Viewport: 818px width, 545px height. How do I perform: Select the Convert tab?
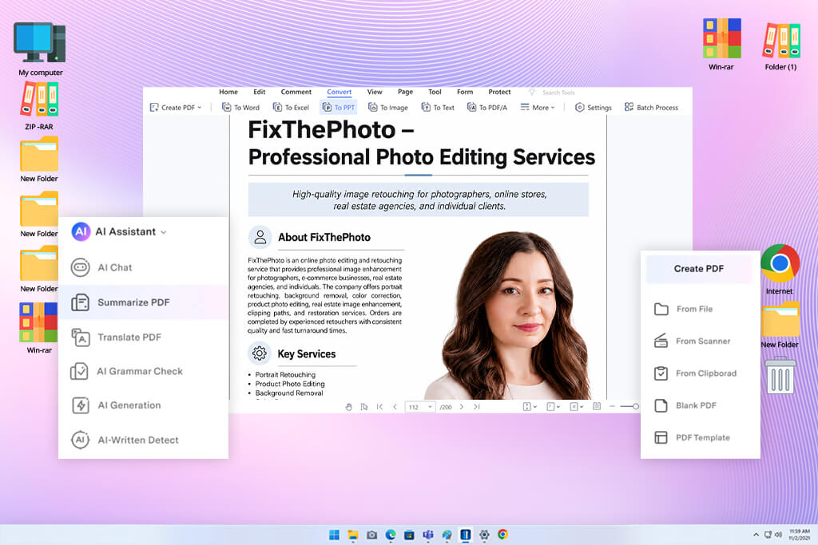[339, 92]
